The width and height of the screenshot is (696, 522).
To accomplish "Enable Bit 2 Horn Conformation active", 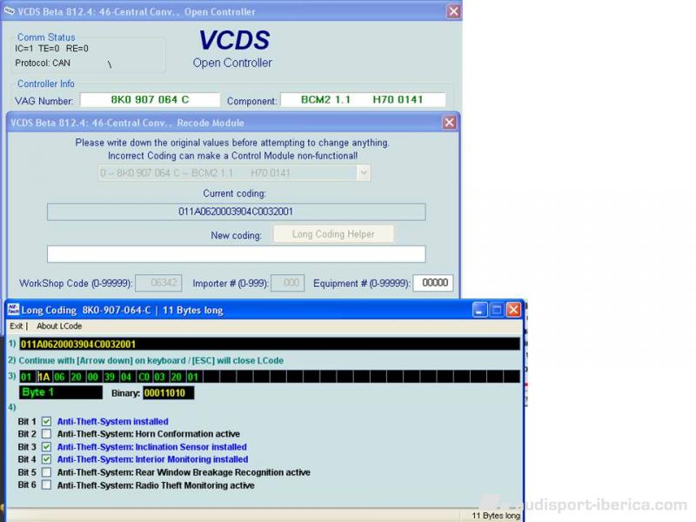I will point(47,433).
